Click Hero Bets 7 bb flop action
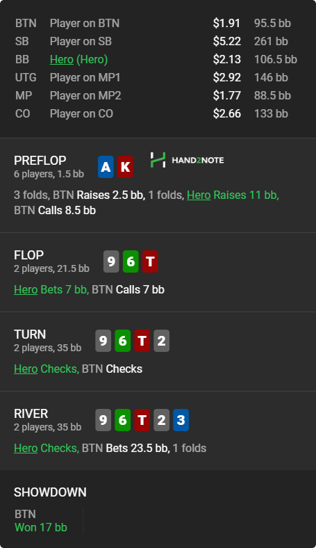This screenshot has height=548, width=316. click(51, 290)
